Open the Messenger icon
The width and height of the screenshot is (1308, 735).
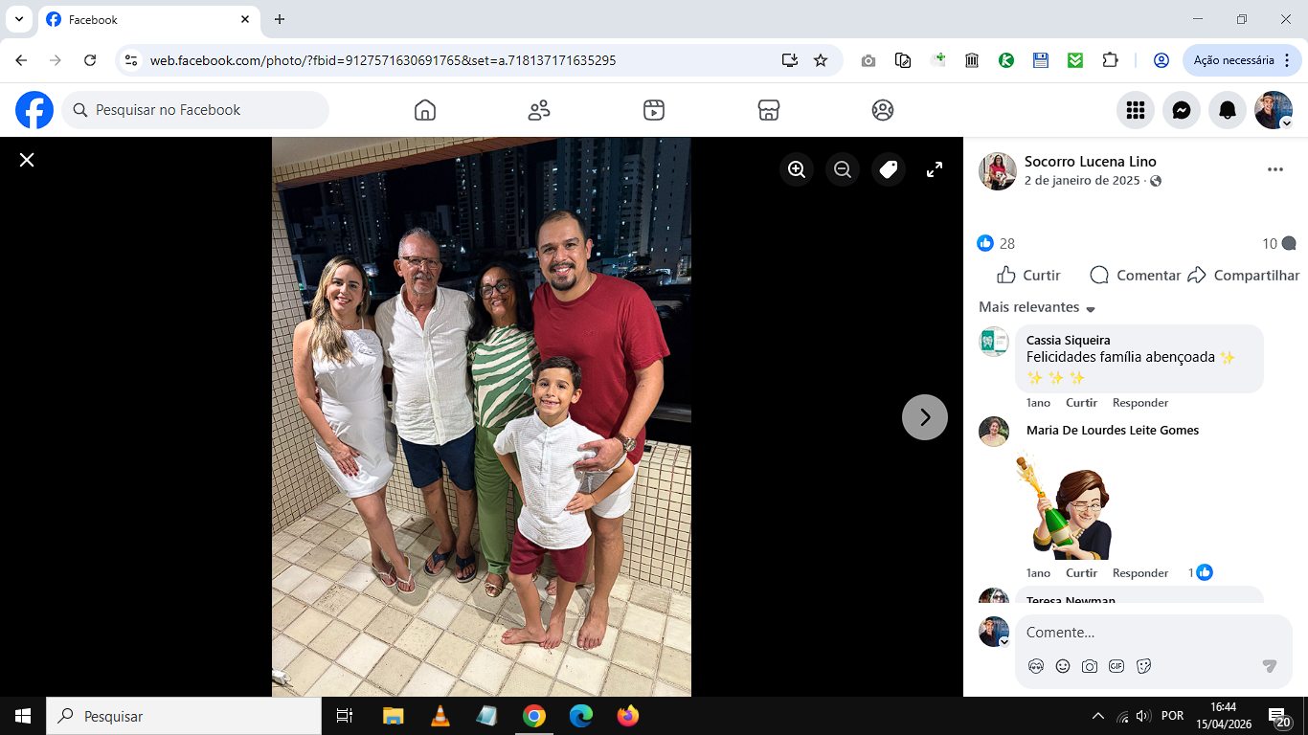click(x=1182, y=110)
